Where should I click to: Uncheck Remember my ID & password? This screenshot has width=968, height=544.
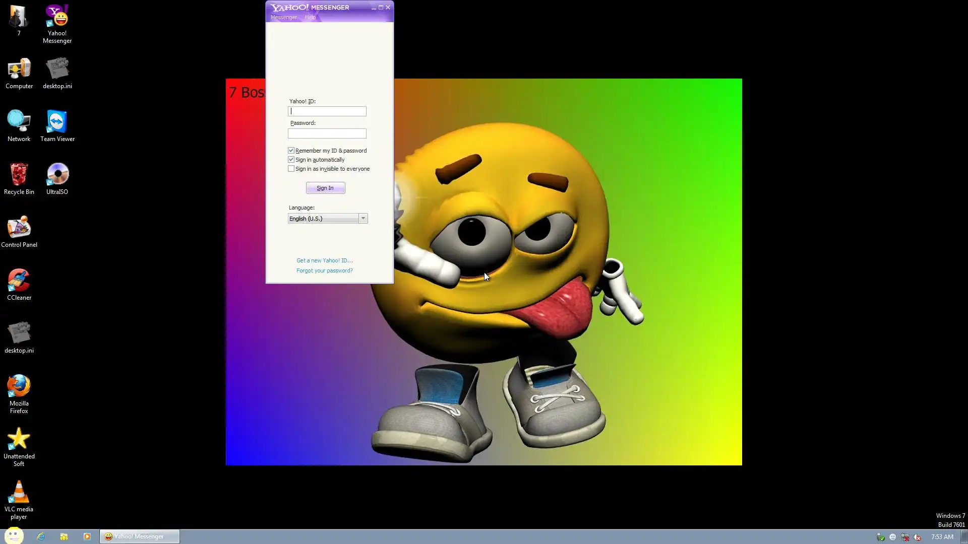coord(291,151)
